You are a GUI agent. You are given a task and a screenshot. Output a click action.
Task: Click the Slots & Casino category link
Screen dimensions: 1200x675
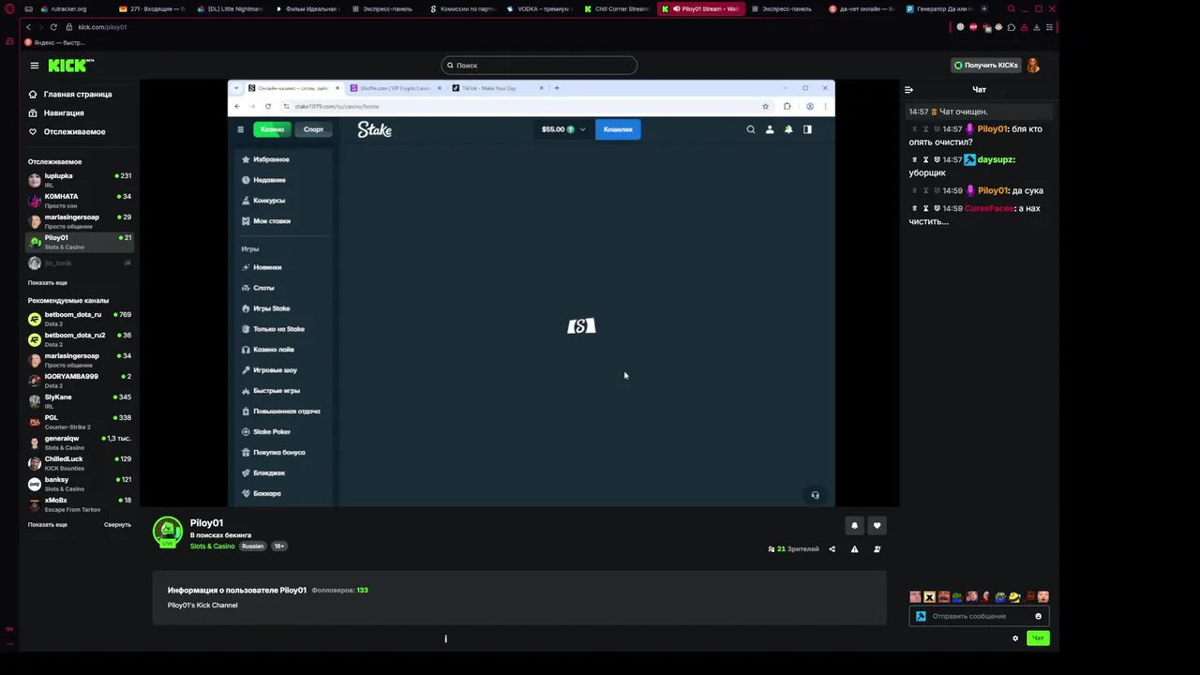213,546
